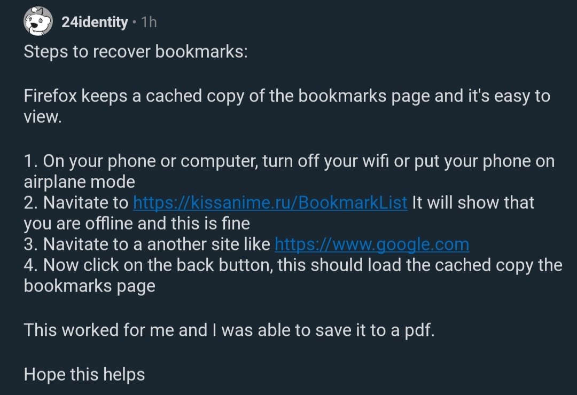Open the poster's name to view profile
Screen dimensions: 577x395
[93, 22]
